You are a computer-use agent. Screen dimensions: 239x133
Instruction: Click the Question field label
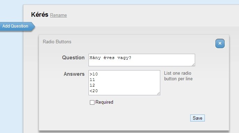[x=73, y=58]
